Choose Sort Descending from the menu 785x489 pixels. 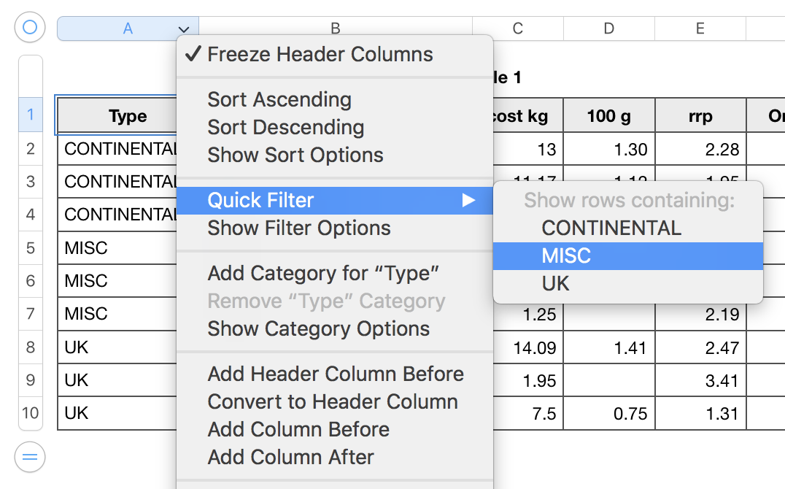pos(285,127)
